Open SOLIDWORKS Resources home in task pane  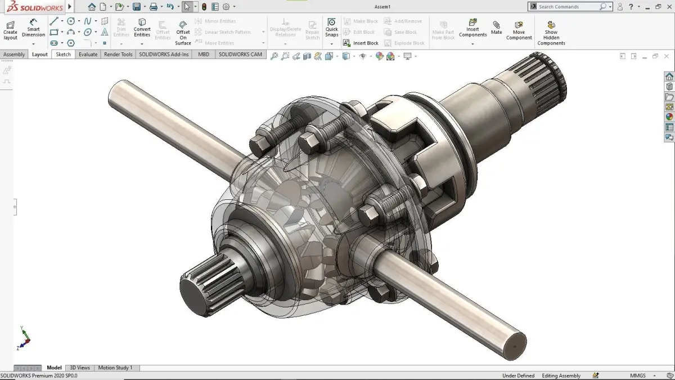coord(669,77)
